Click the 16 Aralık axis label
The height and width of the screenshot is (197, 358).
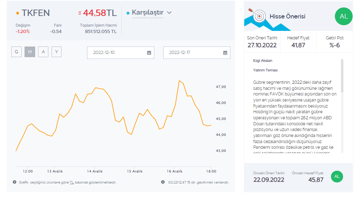point(175,171)
